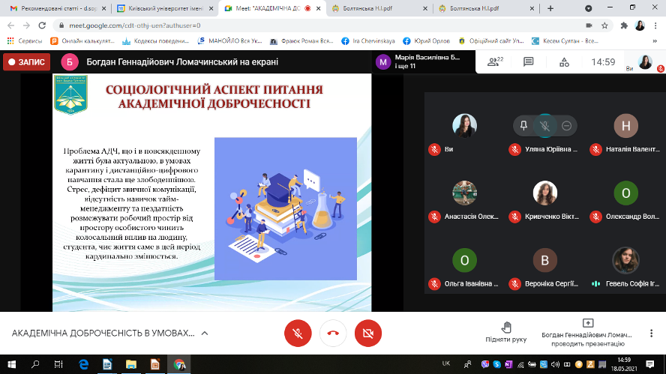Viewport: 666px width, 374px height.
Task: Select Олександр Вол... green O avatar
Action: pos(625,193)
